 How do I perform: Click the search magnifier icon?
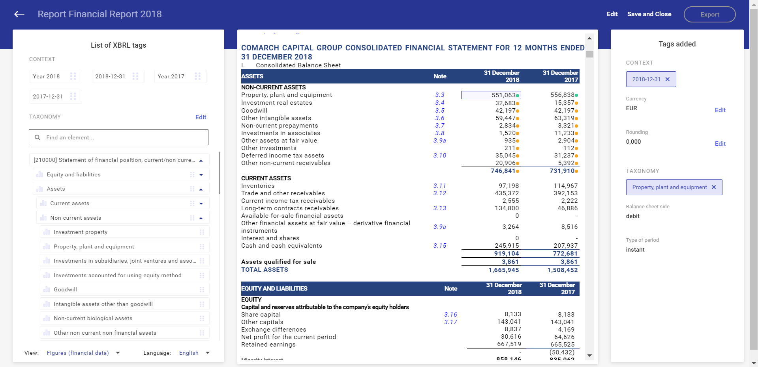coord(38,137)
